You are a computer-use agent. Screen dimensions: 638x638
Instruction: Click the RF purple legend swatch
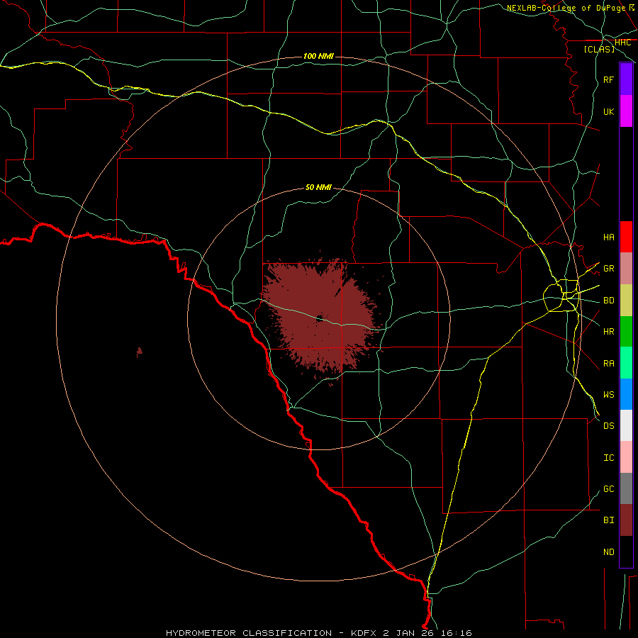(x=626, y=79)
